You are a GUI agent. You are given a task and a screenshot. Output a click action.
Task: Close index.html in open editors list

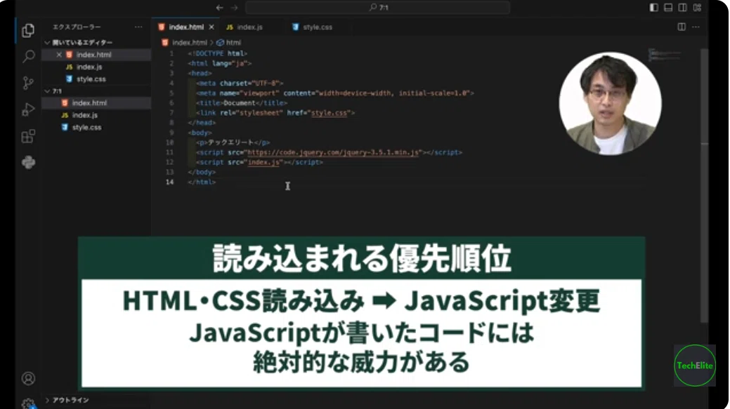point(59,55)
